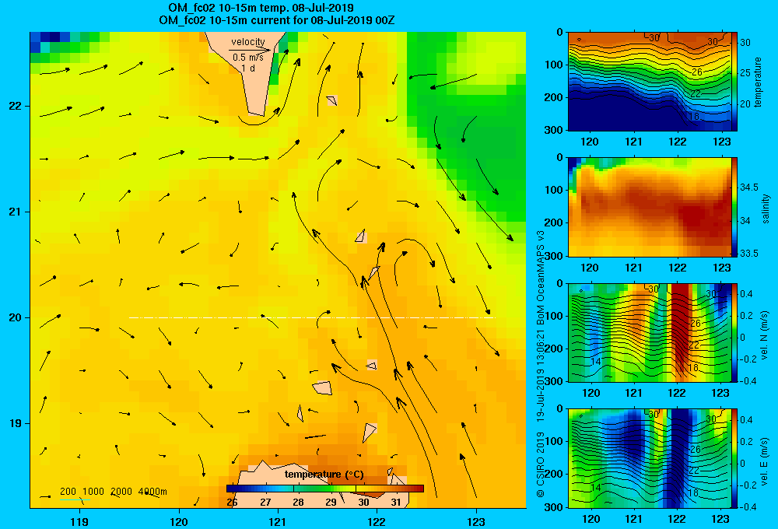This screenshot has height=529, width=778.
Task: Click latitude label '20' on main map
Action: tap(15, 317)
